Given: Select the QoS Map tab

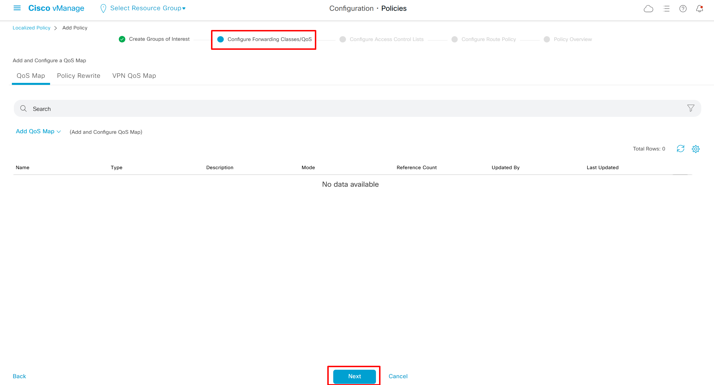Looking at the screenshot, I should coord(31,76).
